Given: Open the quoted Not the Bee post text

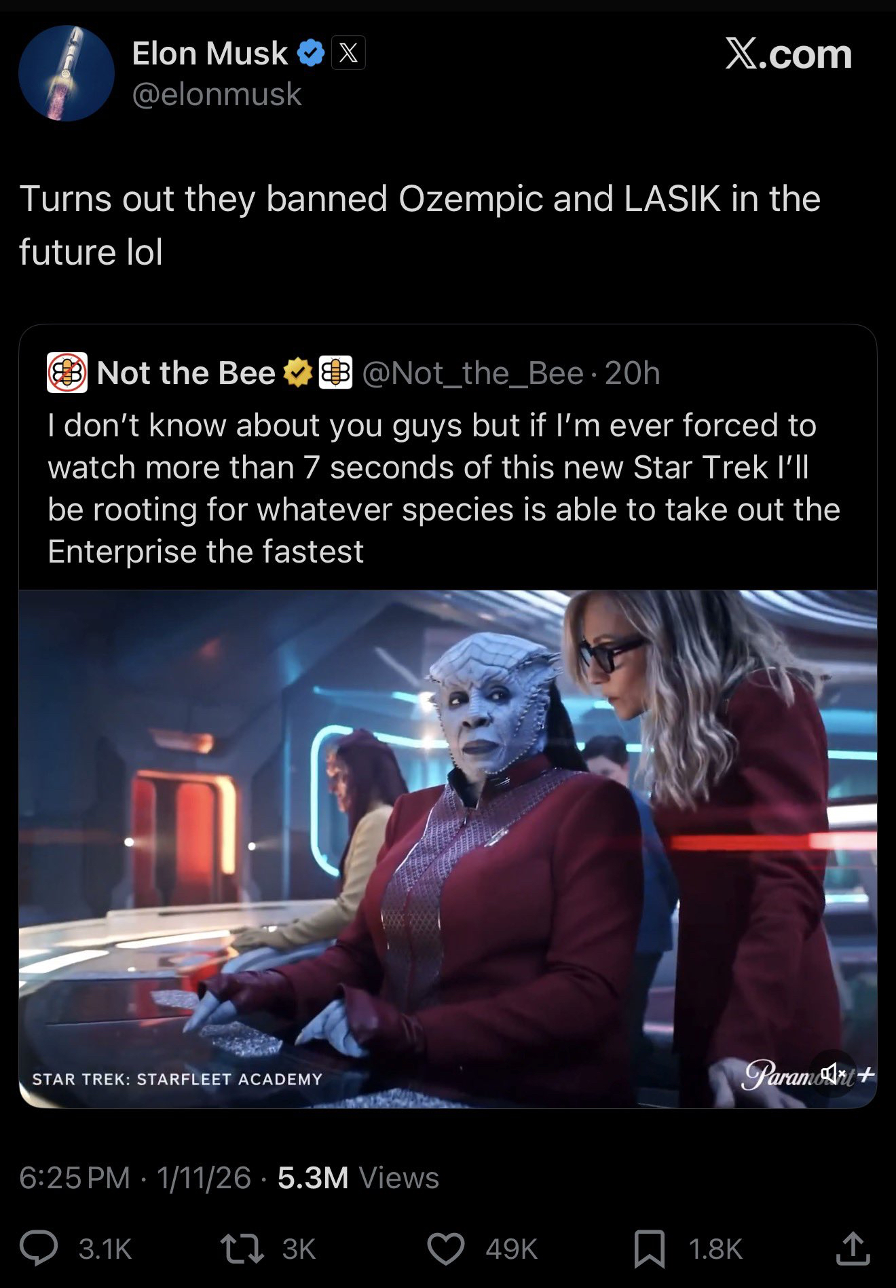Looking at the screenshot, I should tap(444, 488).
